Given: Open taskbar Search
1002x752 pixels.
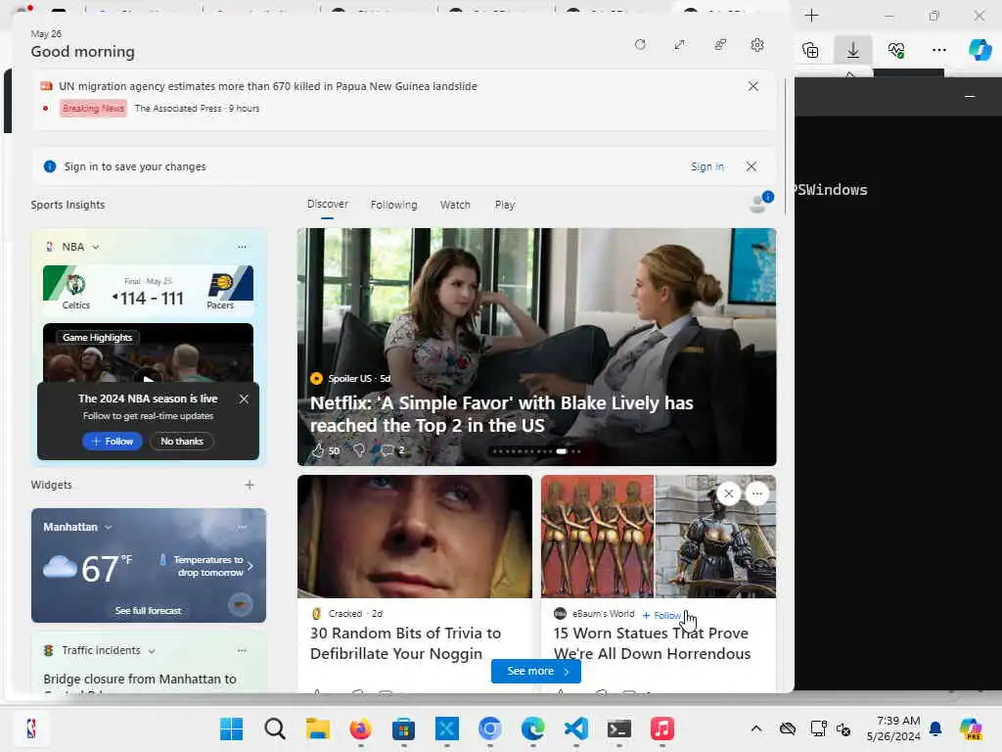Looking at the screenshot, I should pos(275,728).
